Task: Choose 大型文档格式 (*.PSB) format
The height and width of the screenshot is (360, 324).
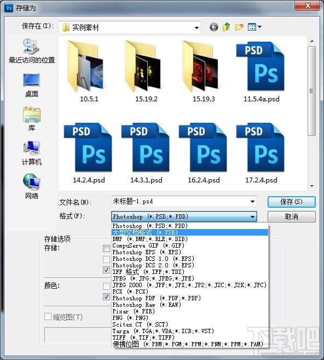Action: point(190,232)
